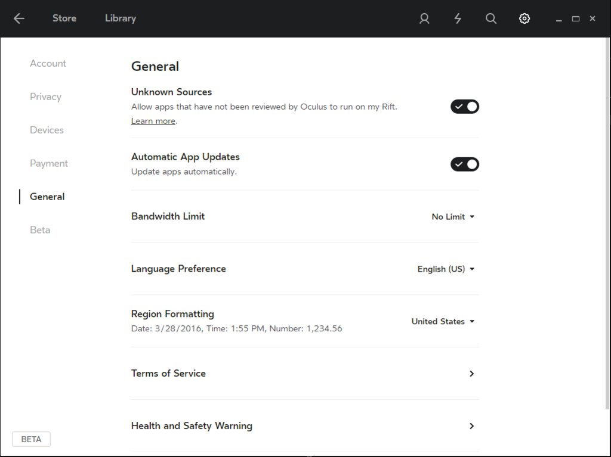This screenshot has height=457, width=611.
Task: Open the Language Preference dropdown
Action: tap(446, 269)
